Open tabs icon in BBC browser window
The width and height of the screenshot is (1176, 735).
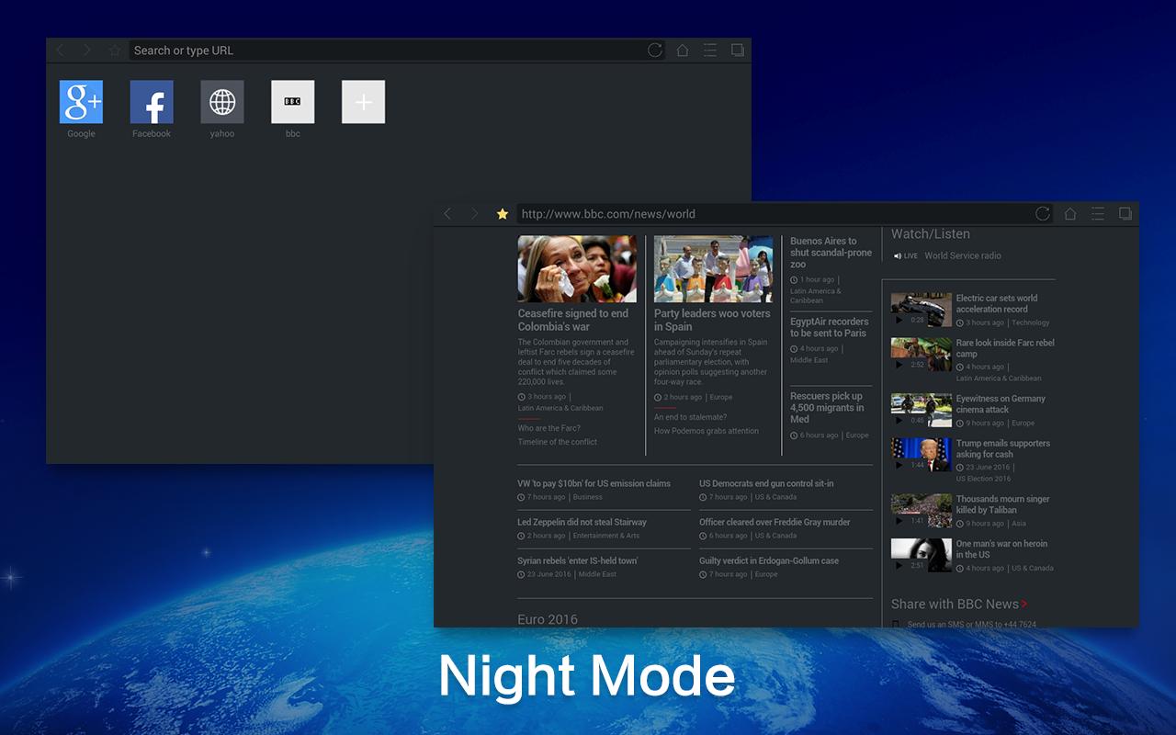tap(1125, 214)
